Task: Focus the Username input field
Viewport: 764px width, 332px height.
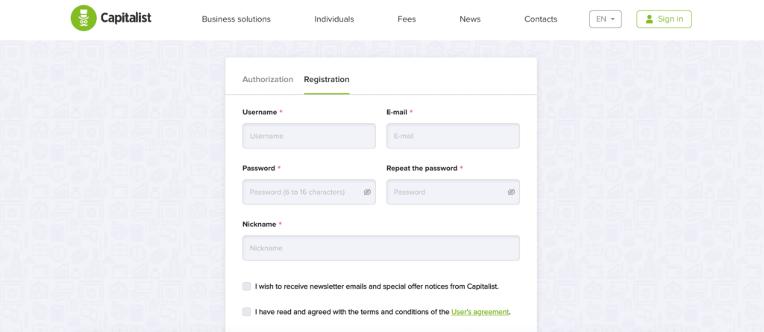Action: click(x=309, y=136)
